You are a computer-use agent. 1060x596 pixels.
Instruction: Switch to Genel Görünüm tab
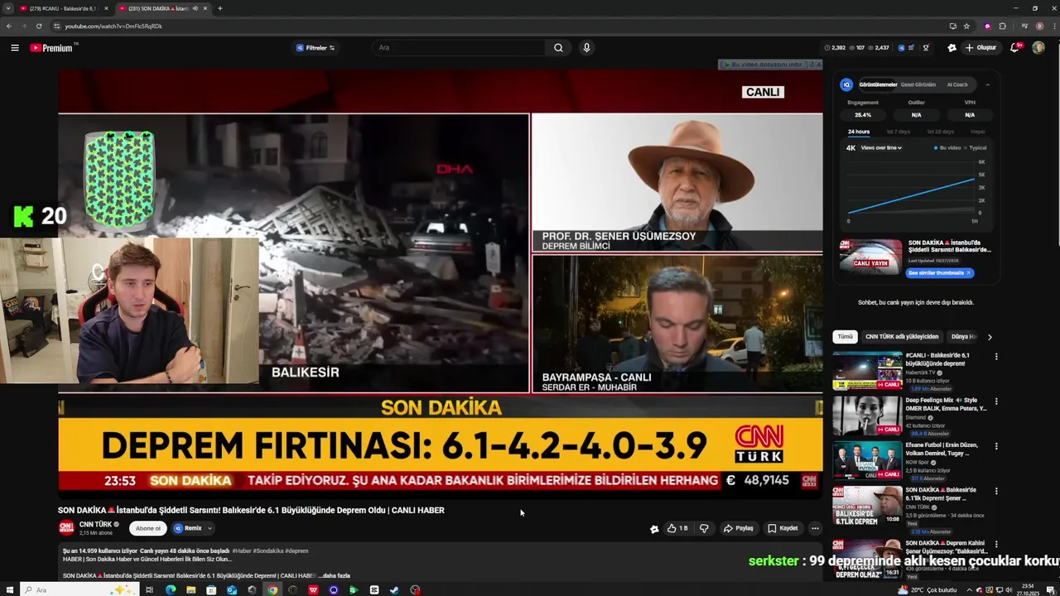pos(918,84)
